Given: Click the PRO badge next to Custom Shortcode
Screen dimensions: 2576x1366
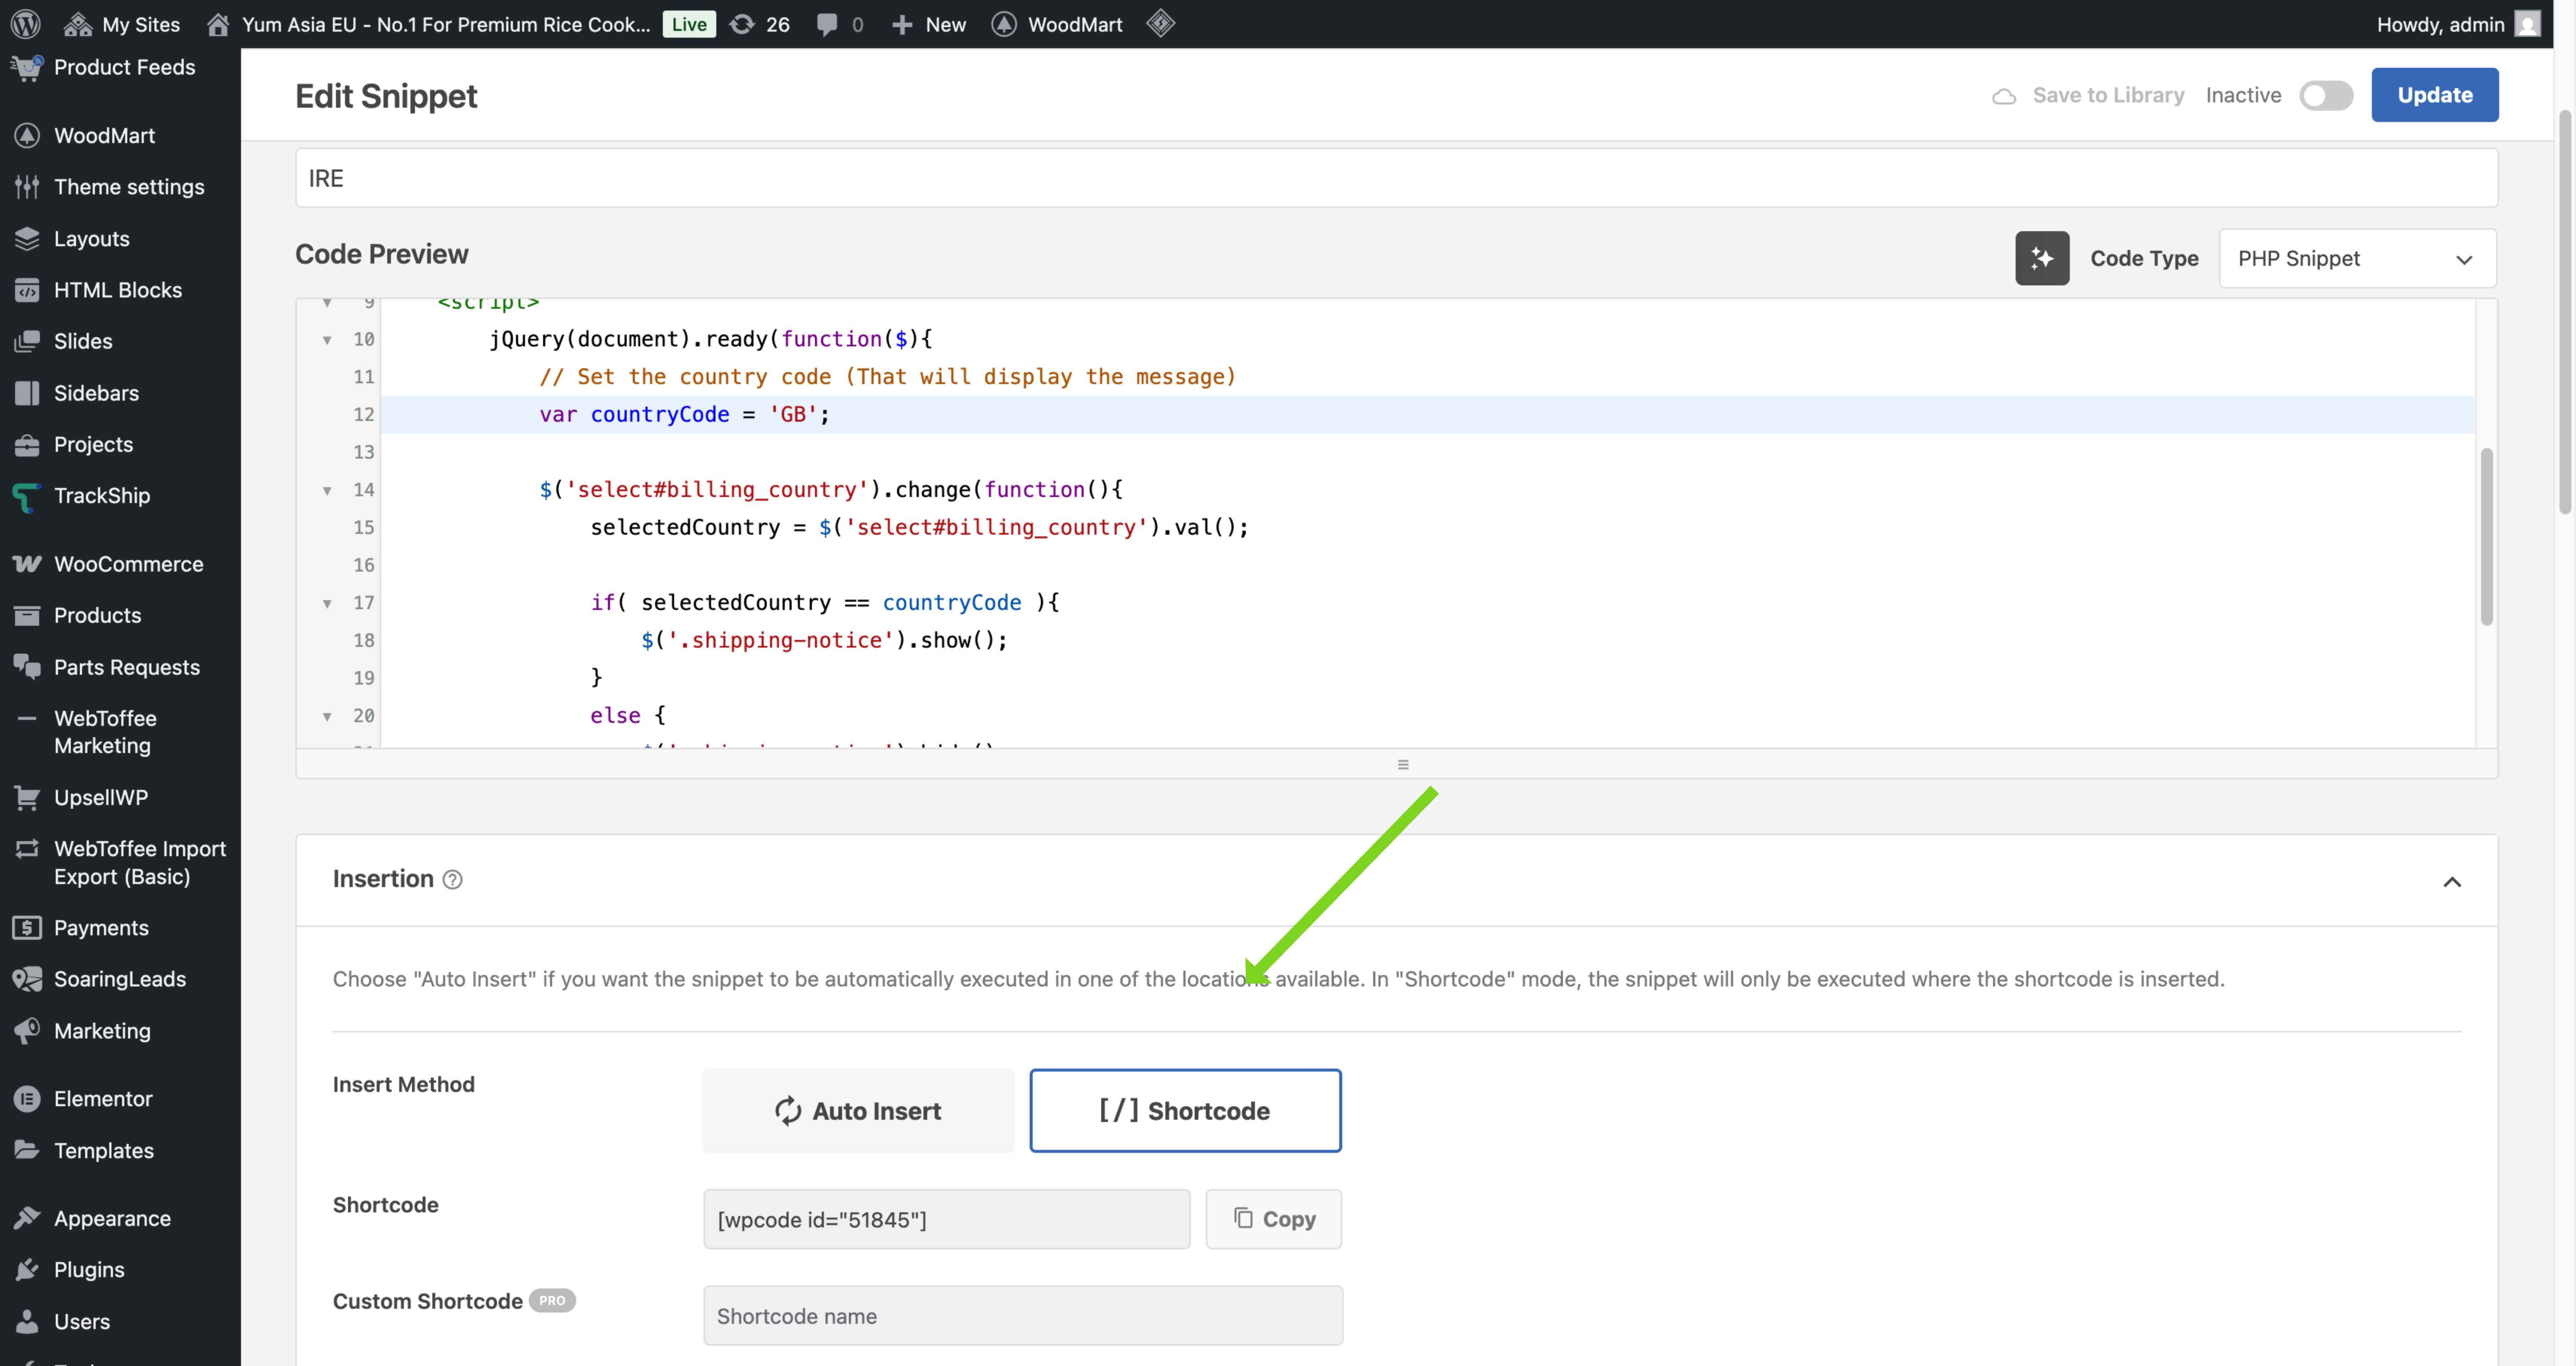Looking at the screenshot, I should pos(552,1301).
